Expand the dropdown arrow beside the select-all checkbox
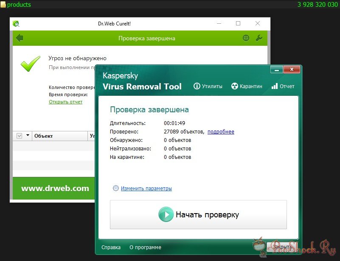 [x=28, y=136]
